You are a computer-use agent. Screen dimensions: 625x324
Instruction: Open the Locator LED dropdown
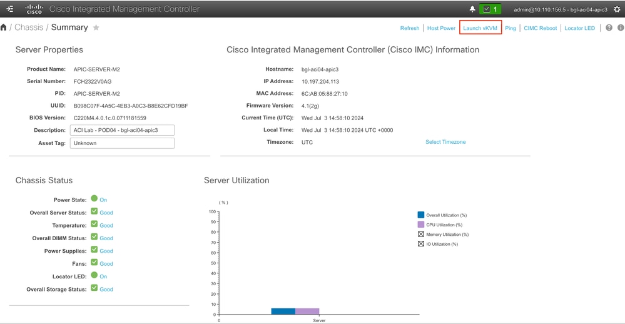[579, 28]
